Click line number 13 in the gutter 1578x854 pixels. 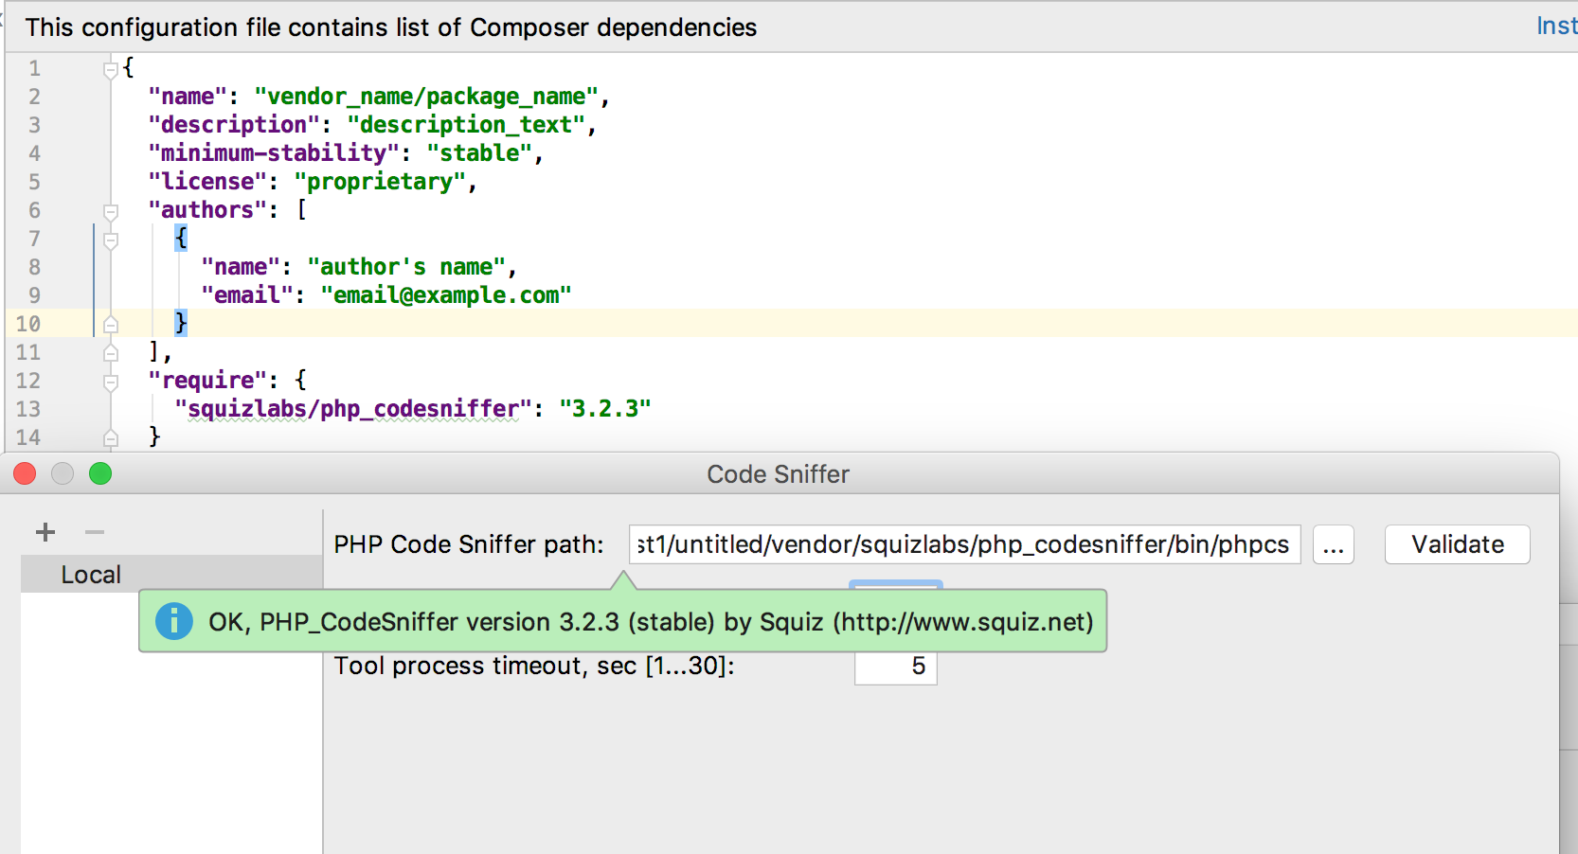(28, 409)
